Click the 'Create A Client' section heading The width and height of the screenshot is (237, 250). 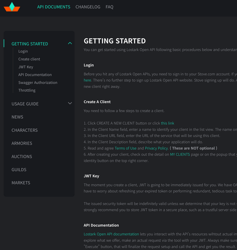[97, 102]
